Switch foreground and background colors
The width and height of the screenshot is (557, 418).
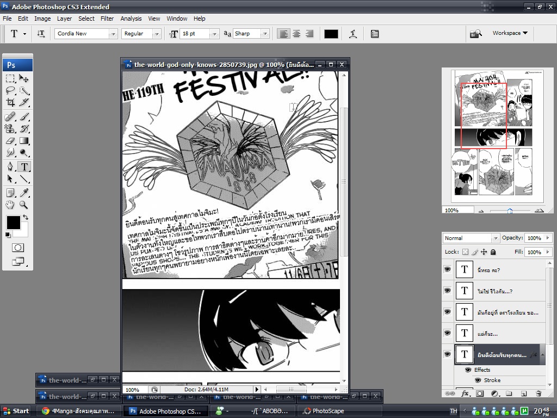click(x=26, y=217)
